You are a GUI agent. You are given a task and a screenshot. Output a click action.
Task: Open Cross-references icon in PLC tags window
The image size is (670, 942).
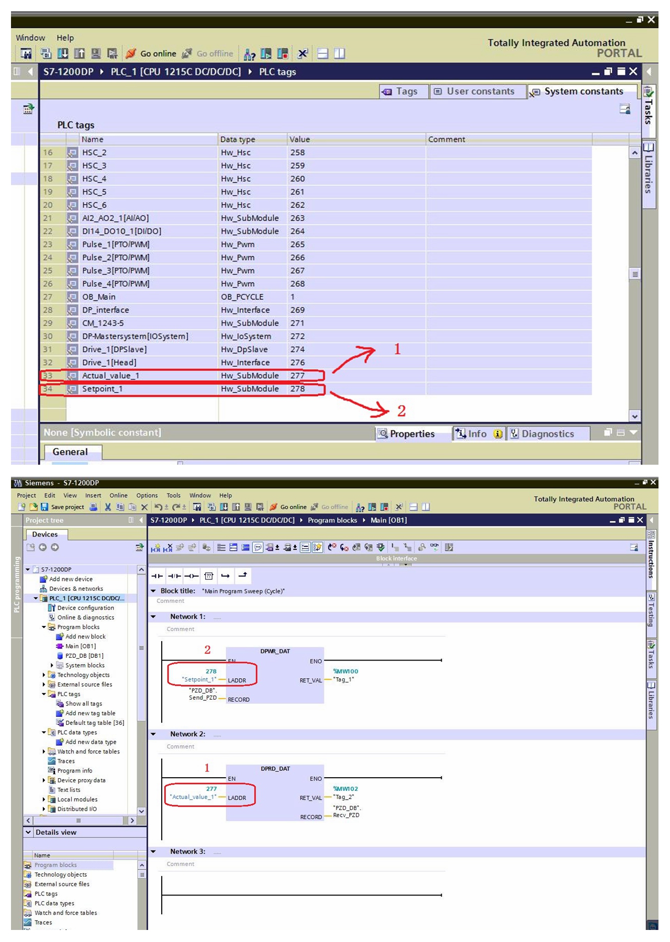pos(303,53)
